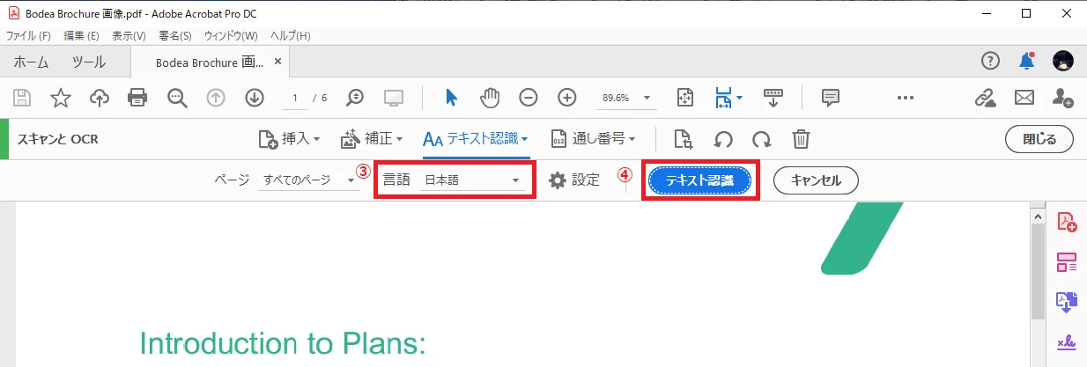Open the Fill & Sign sidebar icon
Viewport: 1087px width, 367px height.
click(1067, 342)
